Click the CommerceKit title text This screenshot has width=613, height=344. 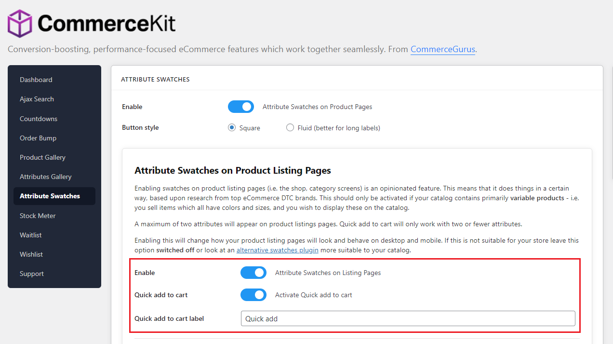click(107, 23)
